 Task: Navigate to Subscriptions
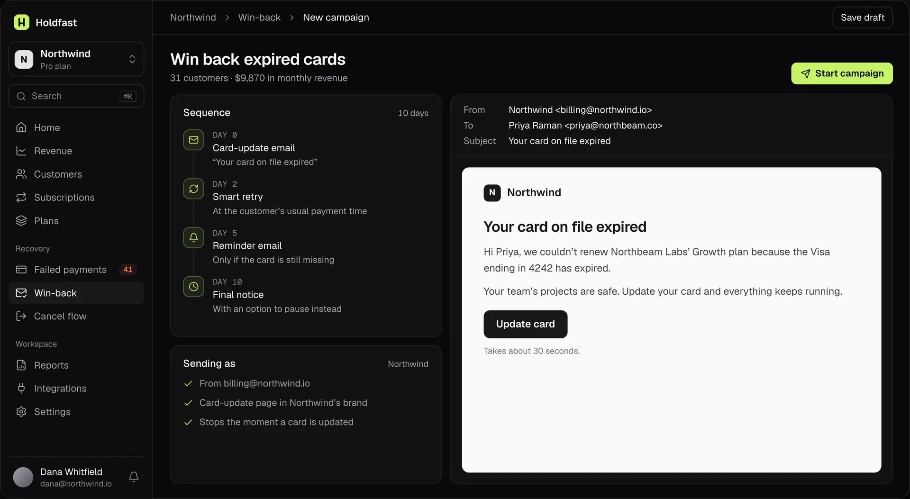tap(76, 198)
